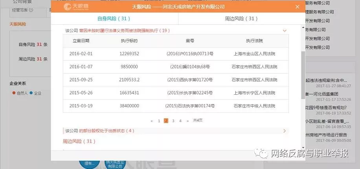The image size is (360, 169).
Task: Select current page 2 in pagination
Action: pos(166,121)
